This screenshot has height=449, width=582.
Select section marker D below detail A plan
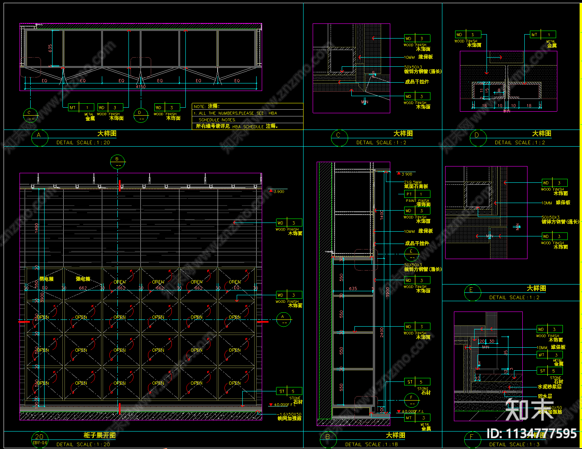[141, 115]
